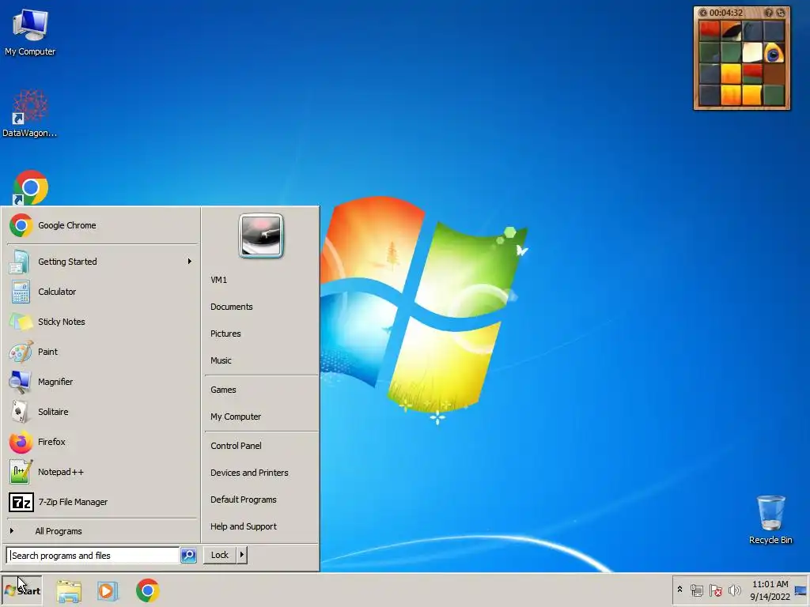The width and height of the screenshot is (810, 607).
Task: Open My Computer desktop icon
Action: click(30, 32)
